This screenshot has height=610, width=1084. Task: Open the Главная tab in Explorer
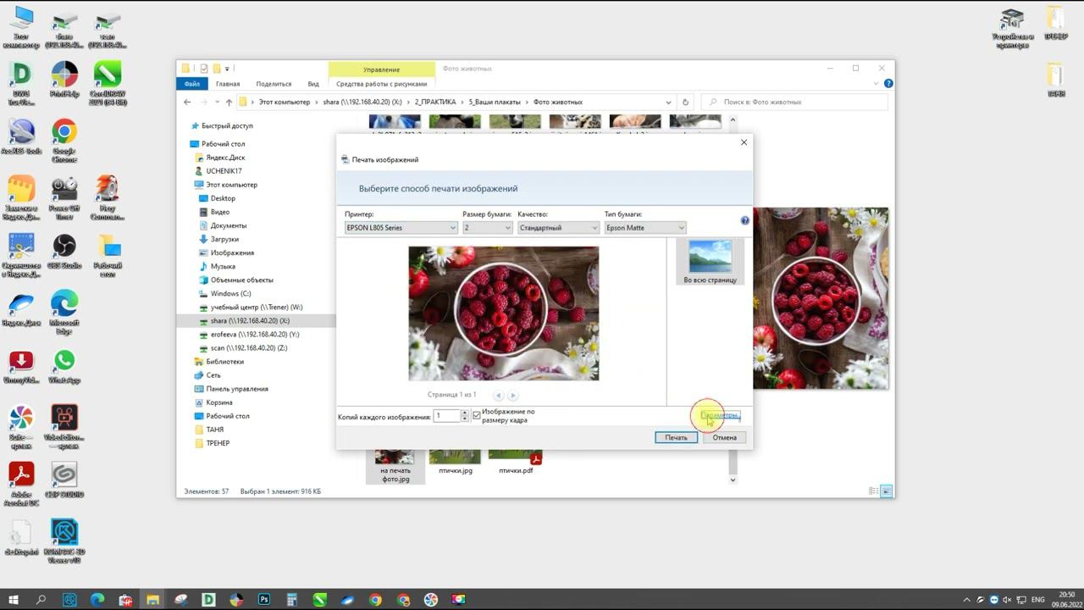(x=228, y=84)
